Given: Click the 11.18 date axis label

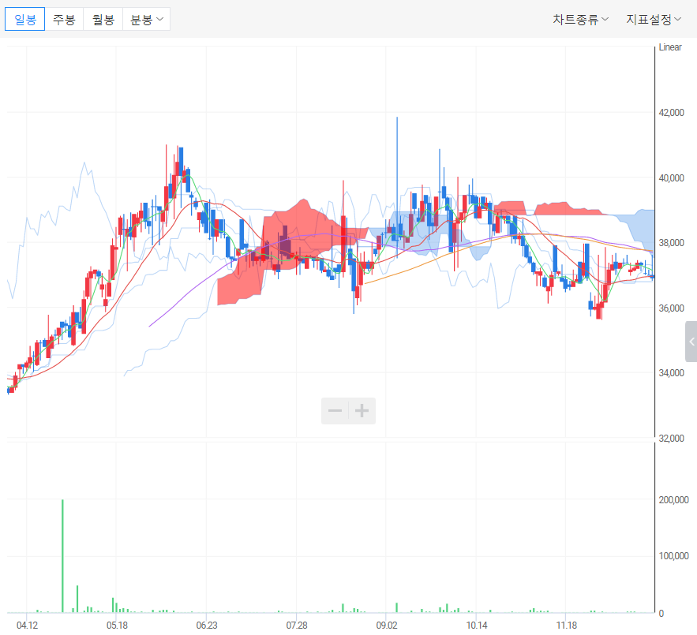Looking at the screenshot, I should pos(566,626).
